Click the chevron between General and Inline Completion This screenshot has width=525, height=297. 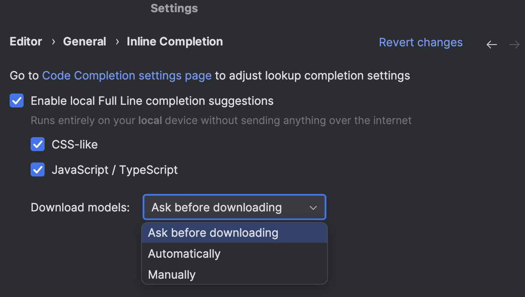(116, 41)
